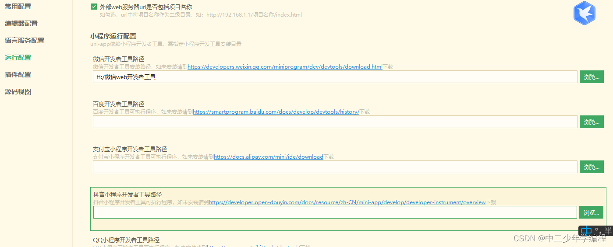Browse for 微信开发者工具 path
Screen dimensions: 613x247
pos(592,77)
